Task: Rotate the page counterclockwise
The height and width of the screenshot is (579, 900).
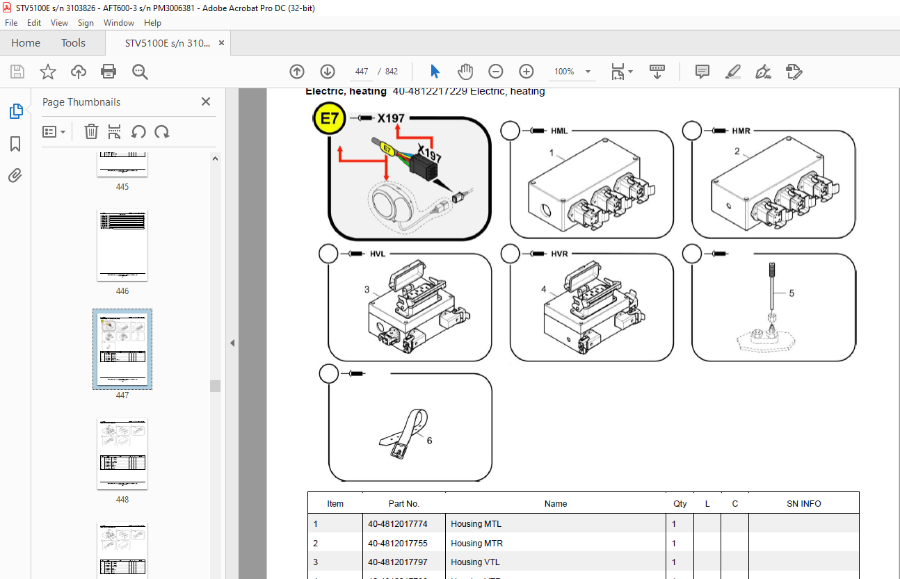Action: tap(138, 131)
